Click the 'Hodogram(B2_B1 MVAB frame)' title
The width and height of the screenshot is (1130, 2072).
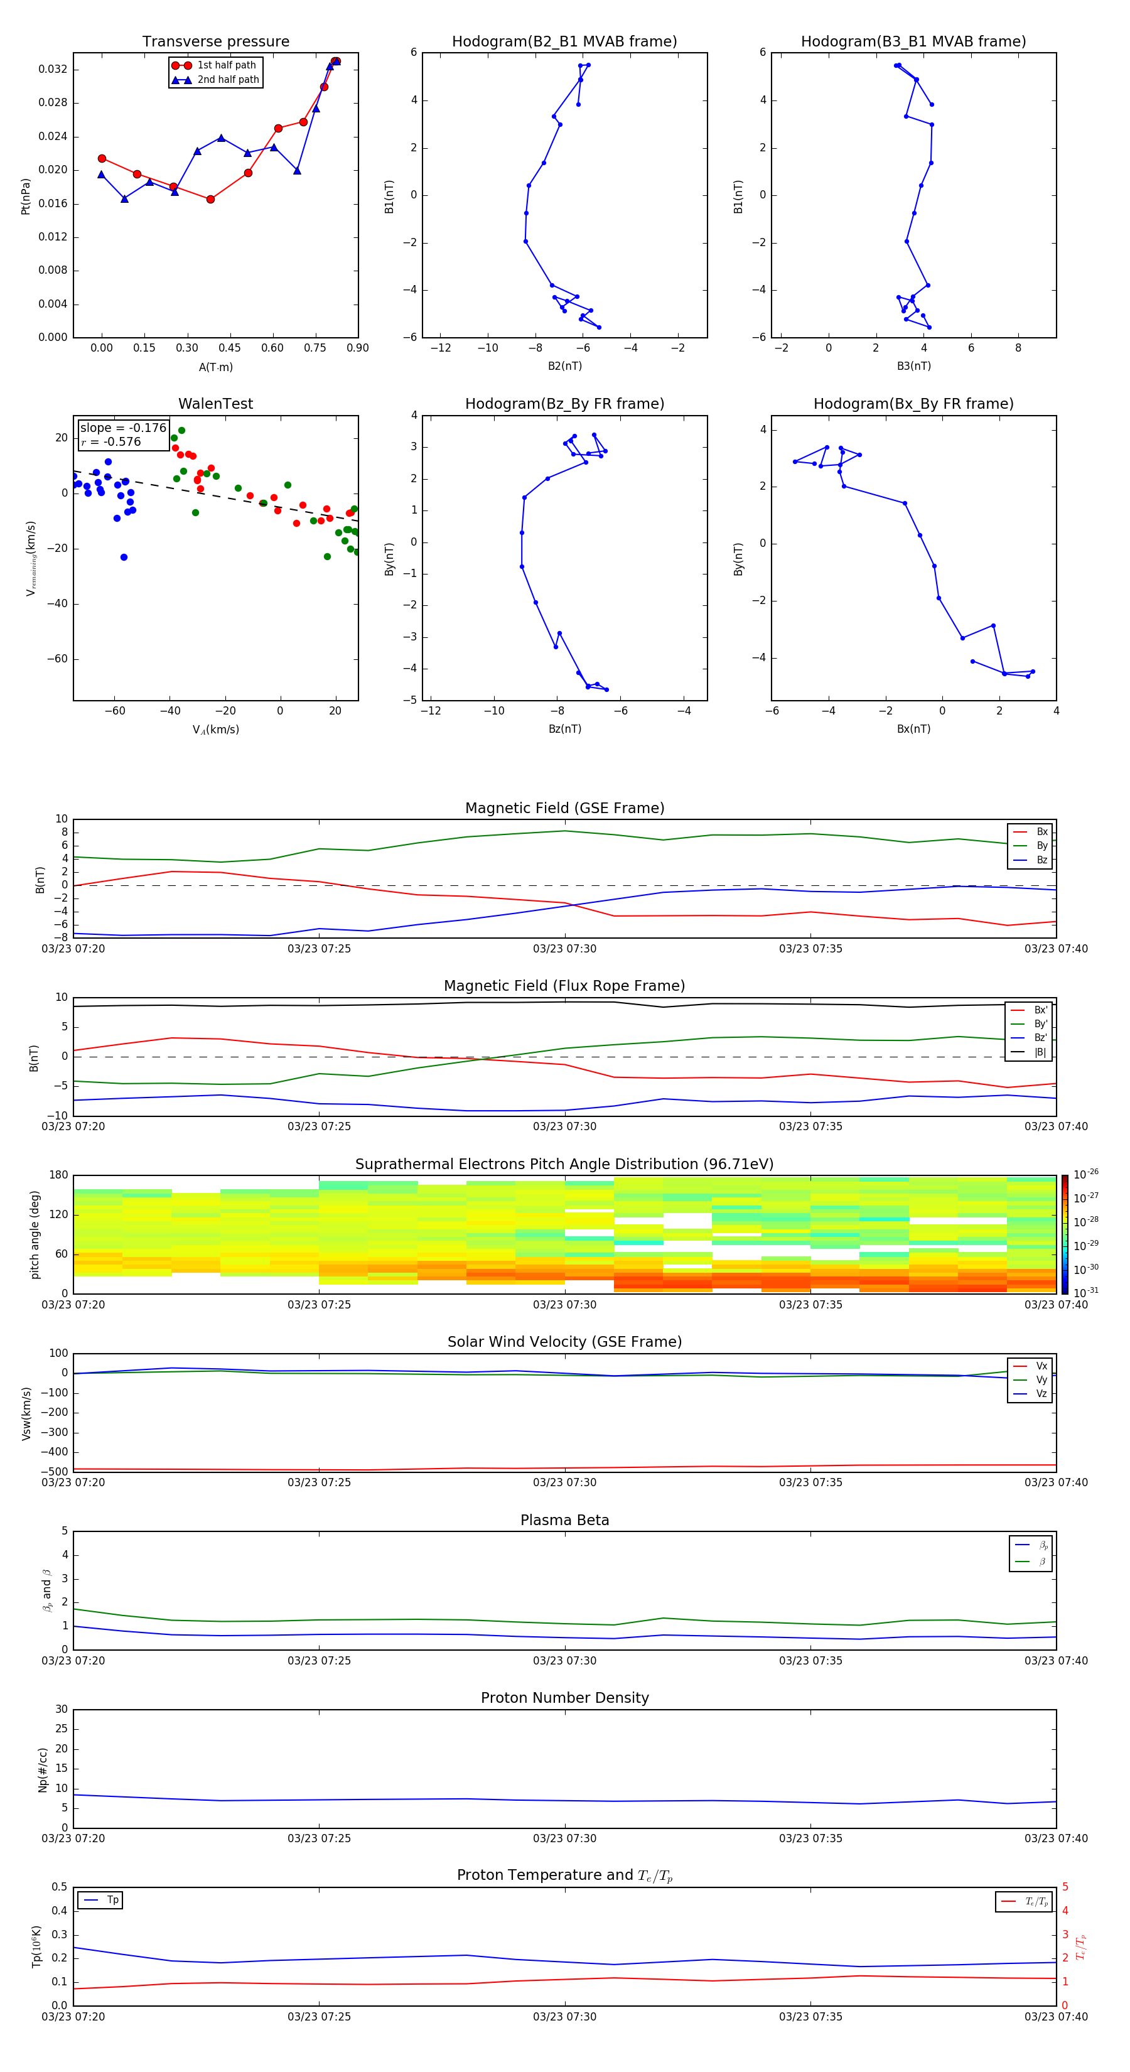tap(564, 42)
